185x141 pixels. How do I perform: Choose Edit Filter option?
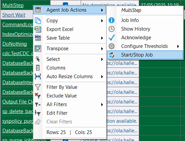tap(70, 113)
